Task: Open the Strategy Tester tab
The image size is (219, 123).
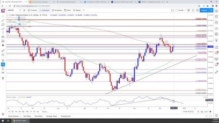Action: (x=52, y=116)
